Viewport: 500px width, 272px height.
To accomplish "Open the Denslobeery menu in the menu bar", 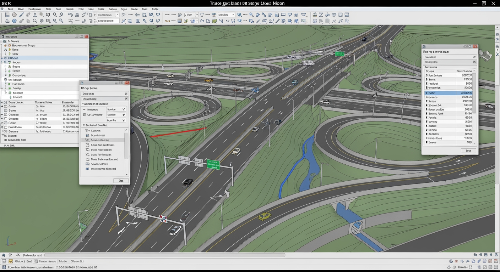I will [35, 9].
